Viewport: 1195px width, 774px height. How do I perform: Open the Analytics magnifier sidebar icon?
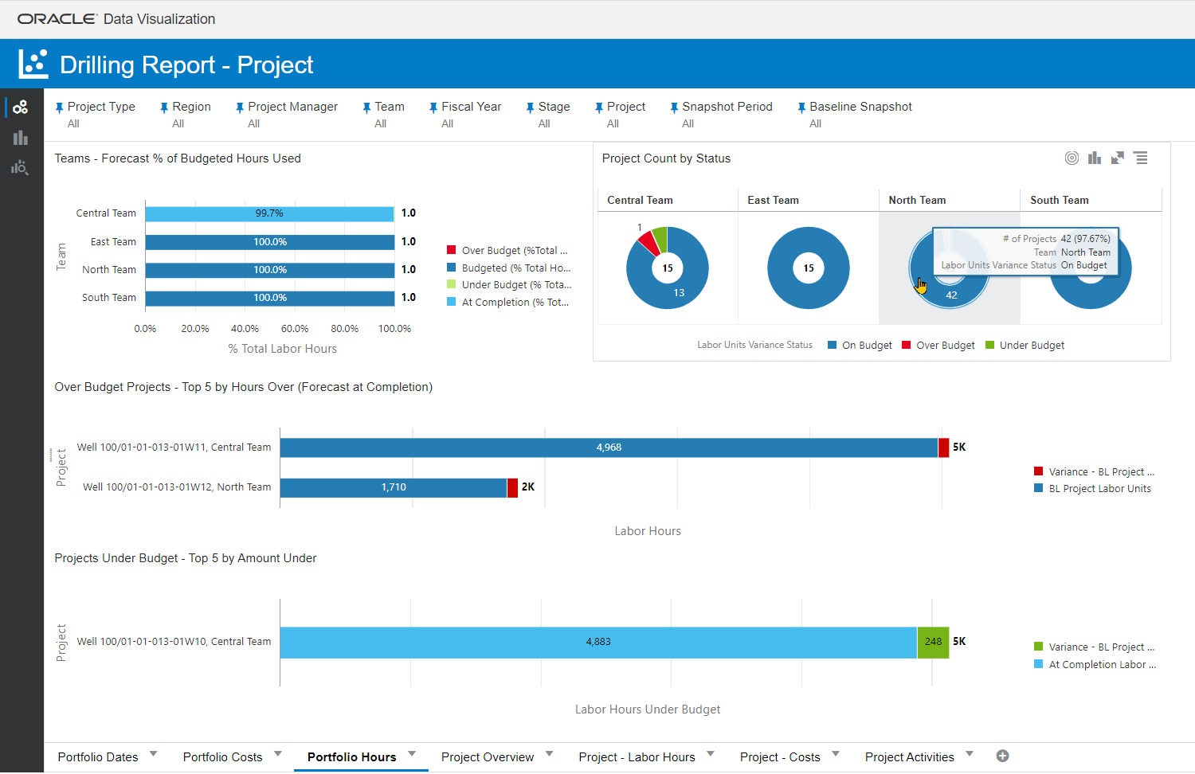coord(20,167)
